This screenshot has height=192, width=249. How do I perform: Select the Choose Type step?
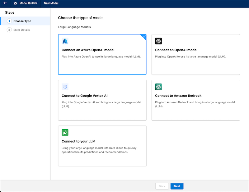26,21
